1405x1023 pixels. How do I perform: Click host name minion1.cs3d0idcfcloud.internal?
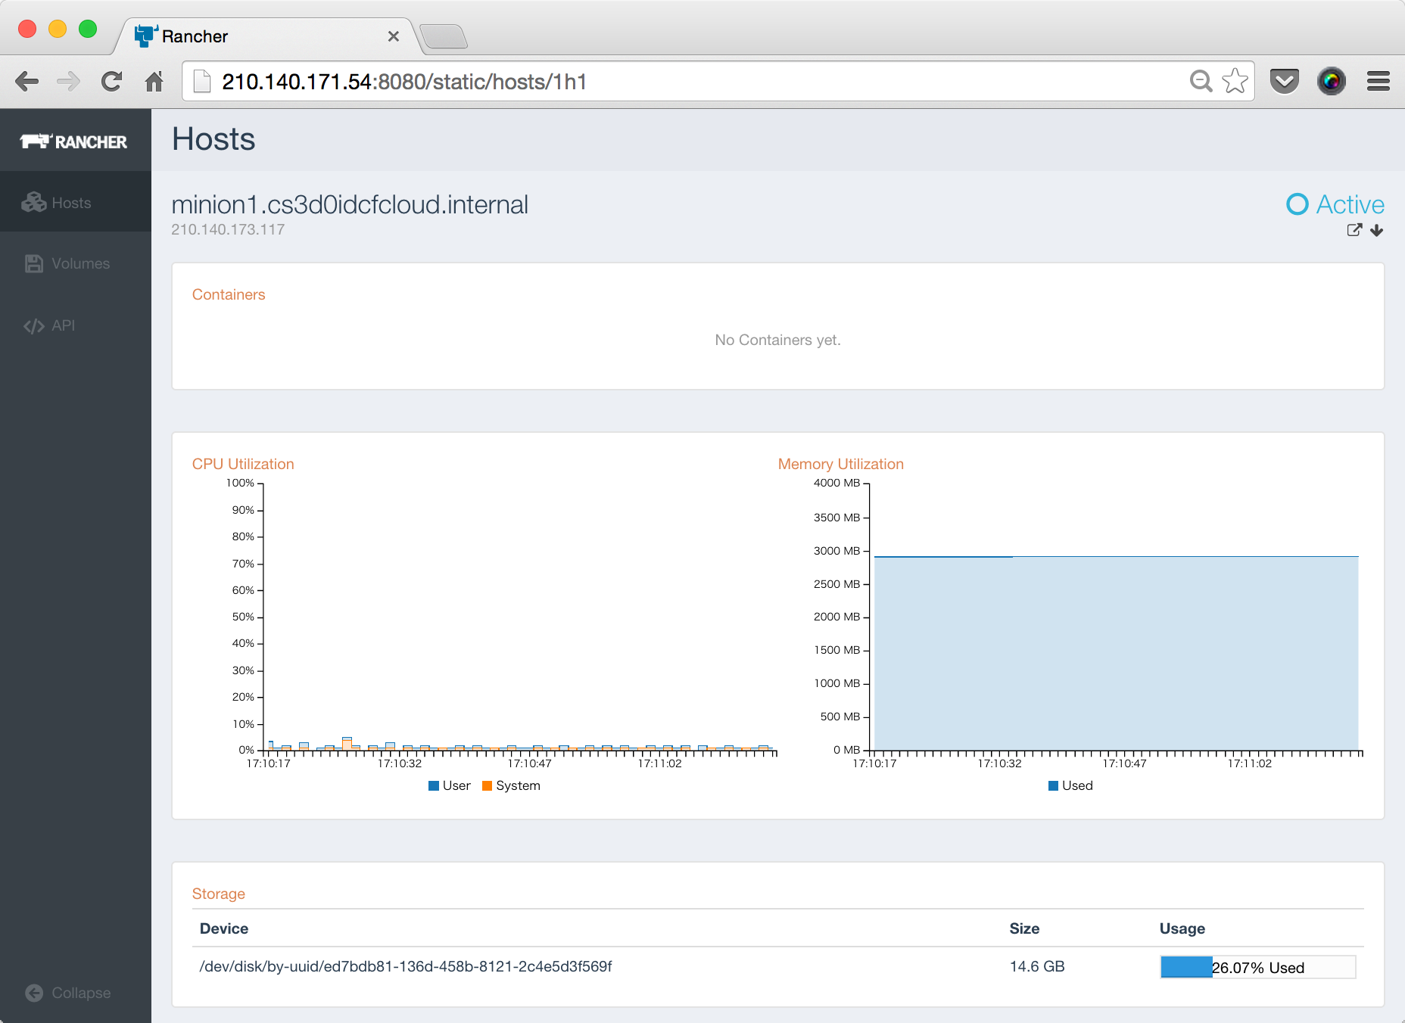(x=350, y=204)
